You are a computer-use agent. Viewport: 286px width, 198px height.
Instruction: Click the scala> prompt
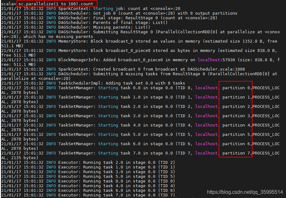pos(8,4)
